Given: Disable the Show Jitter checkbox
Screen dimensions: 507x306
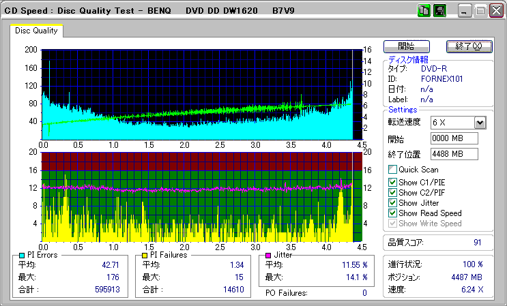Looking at the screenshot, I should 392,203.
